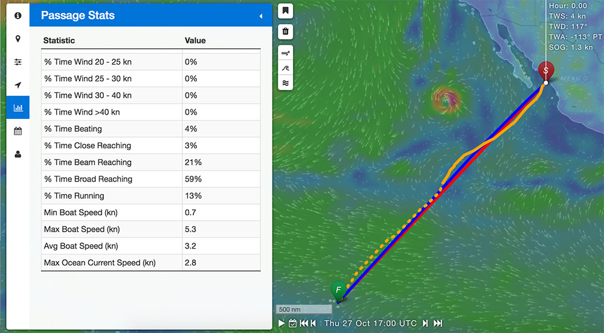Image resolution: width=604 pixels, height=333 pixels.
Task: Toggle the ocean currents layer icon
Action: click(x=286, y=83)
